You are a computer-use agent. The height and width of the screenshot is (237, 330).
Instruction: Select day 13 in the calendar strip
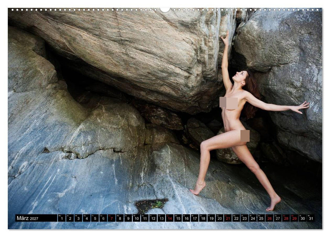161,218
